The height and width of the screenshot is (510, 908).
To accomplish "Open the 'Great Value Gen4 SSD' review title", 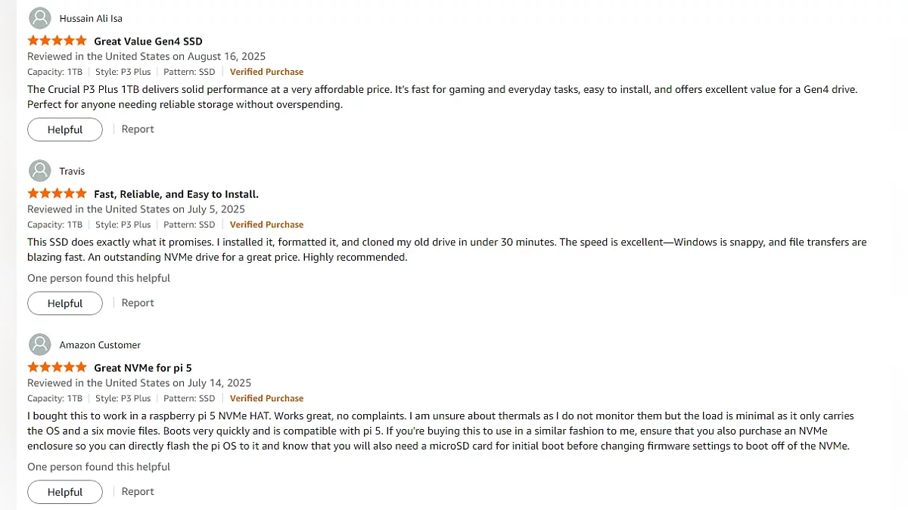I will tap(148, 42).
